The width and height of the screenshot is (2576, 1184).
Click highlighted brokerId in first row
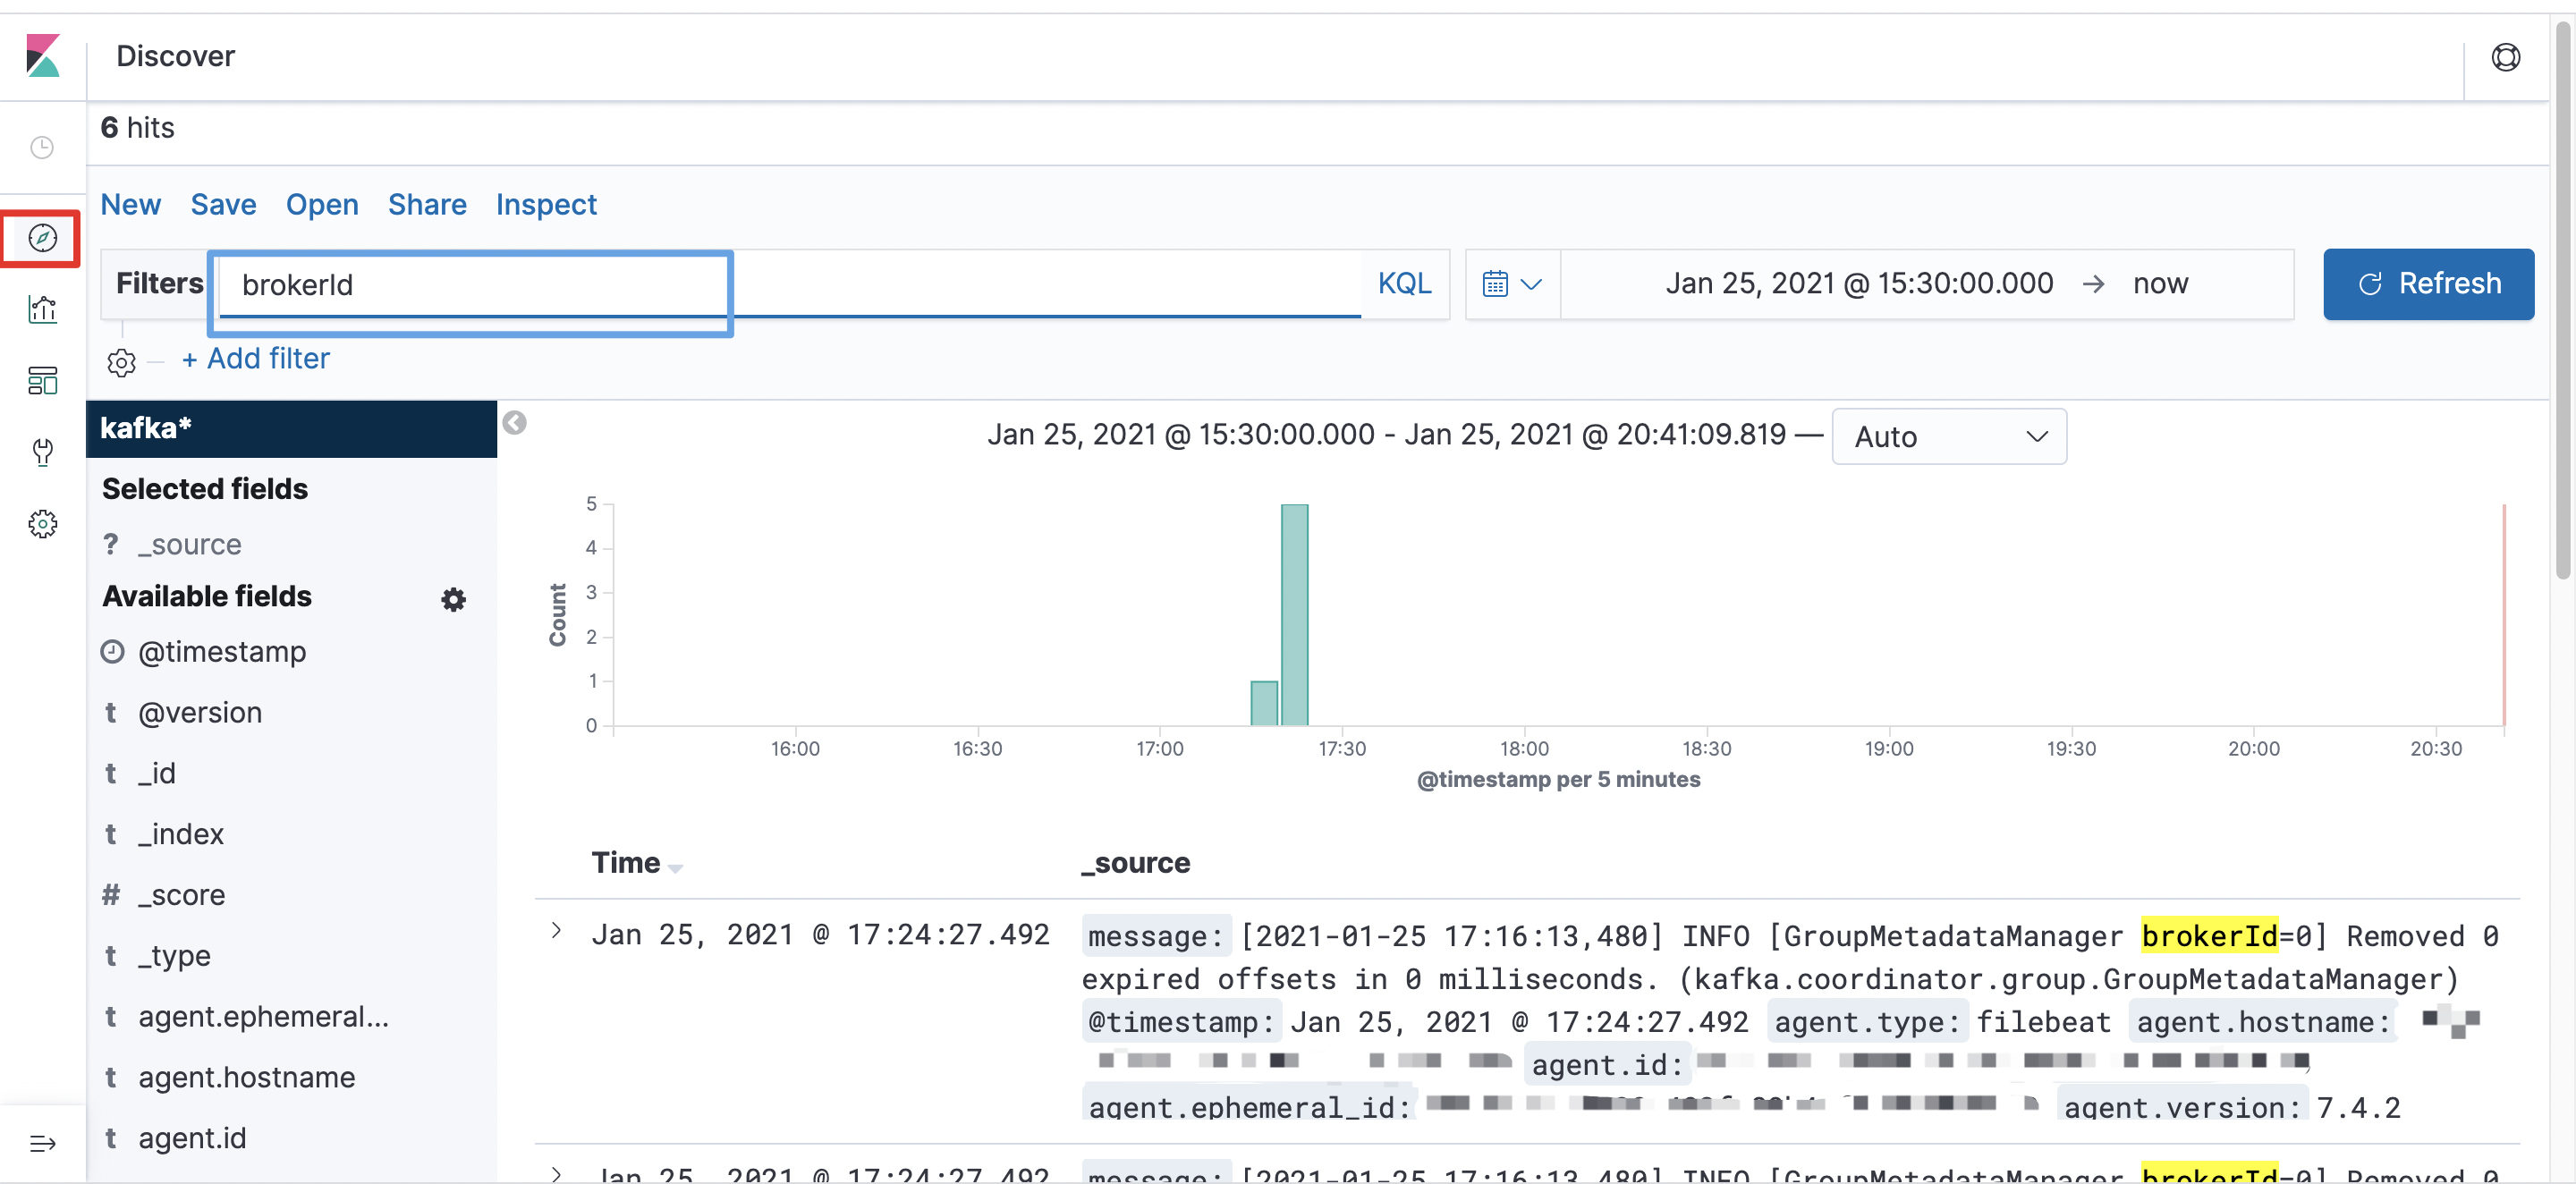tap(2209, 935)
